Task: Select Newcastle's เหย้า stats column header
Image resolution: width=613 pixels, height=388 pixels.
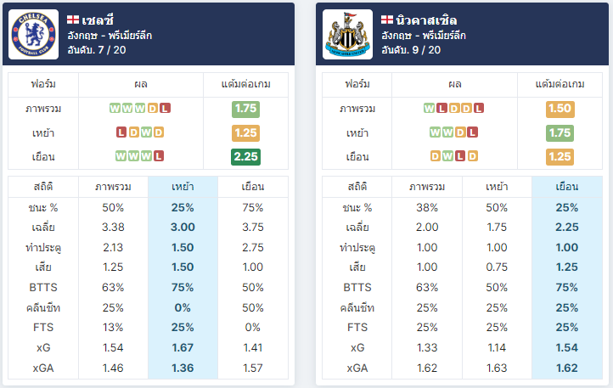Action: (x=497, y=187)
